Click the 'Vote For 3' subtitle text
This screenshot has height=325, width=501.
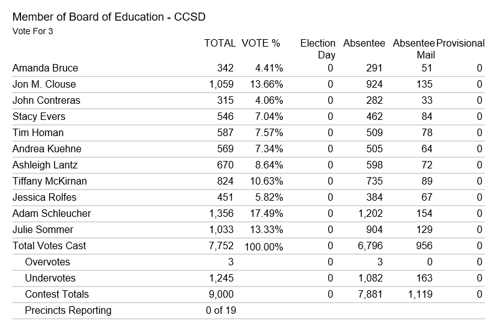pyautogui.click(x=32, y=30)
